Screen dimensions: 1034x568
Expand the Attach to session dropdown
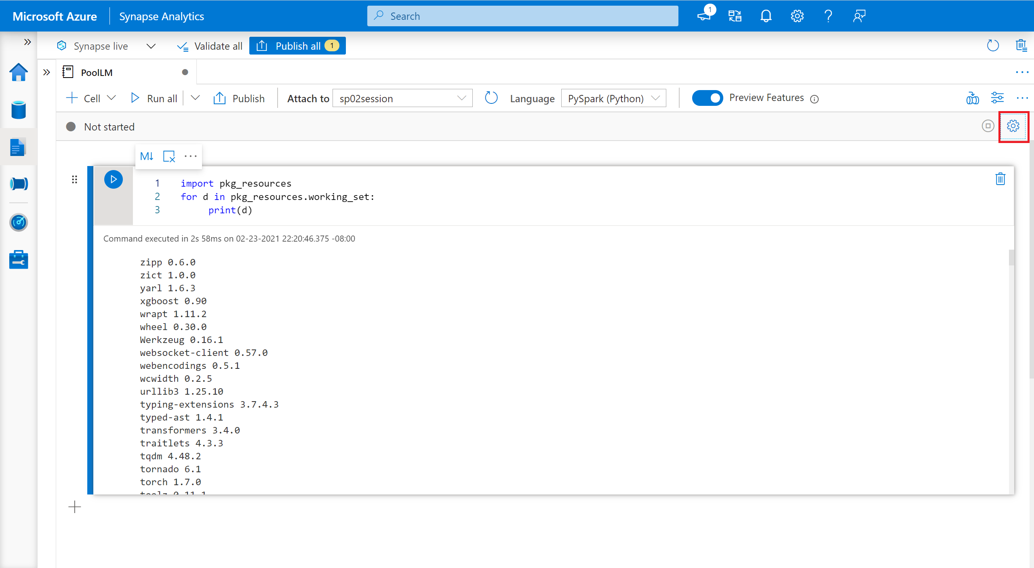pyautogui.click(x=460, y=98)
